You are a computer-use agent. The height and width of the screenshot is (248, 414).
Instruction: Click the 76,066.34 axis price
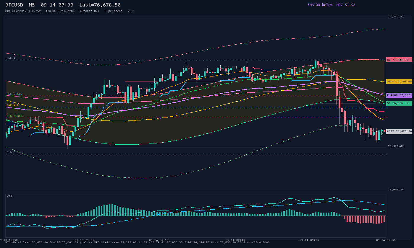pos(396,190)
